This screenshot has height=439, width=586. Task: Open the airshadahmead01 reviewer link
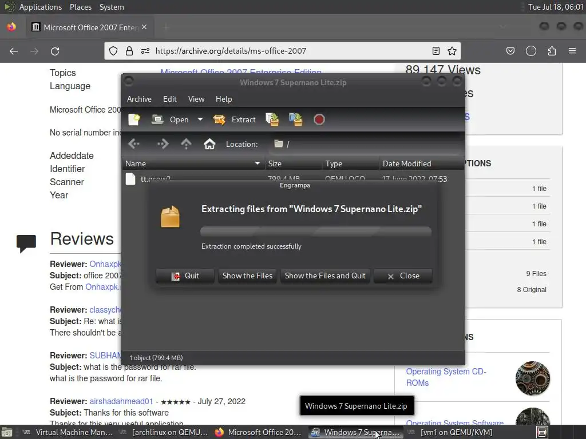click(x=121, y=401)
